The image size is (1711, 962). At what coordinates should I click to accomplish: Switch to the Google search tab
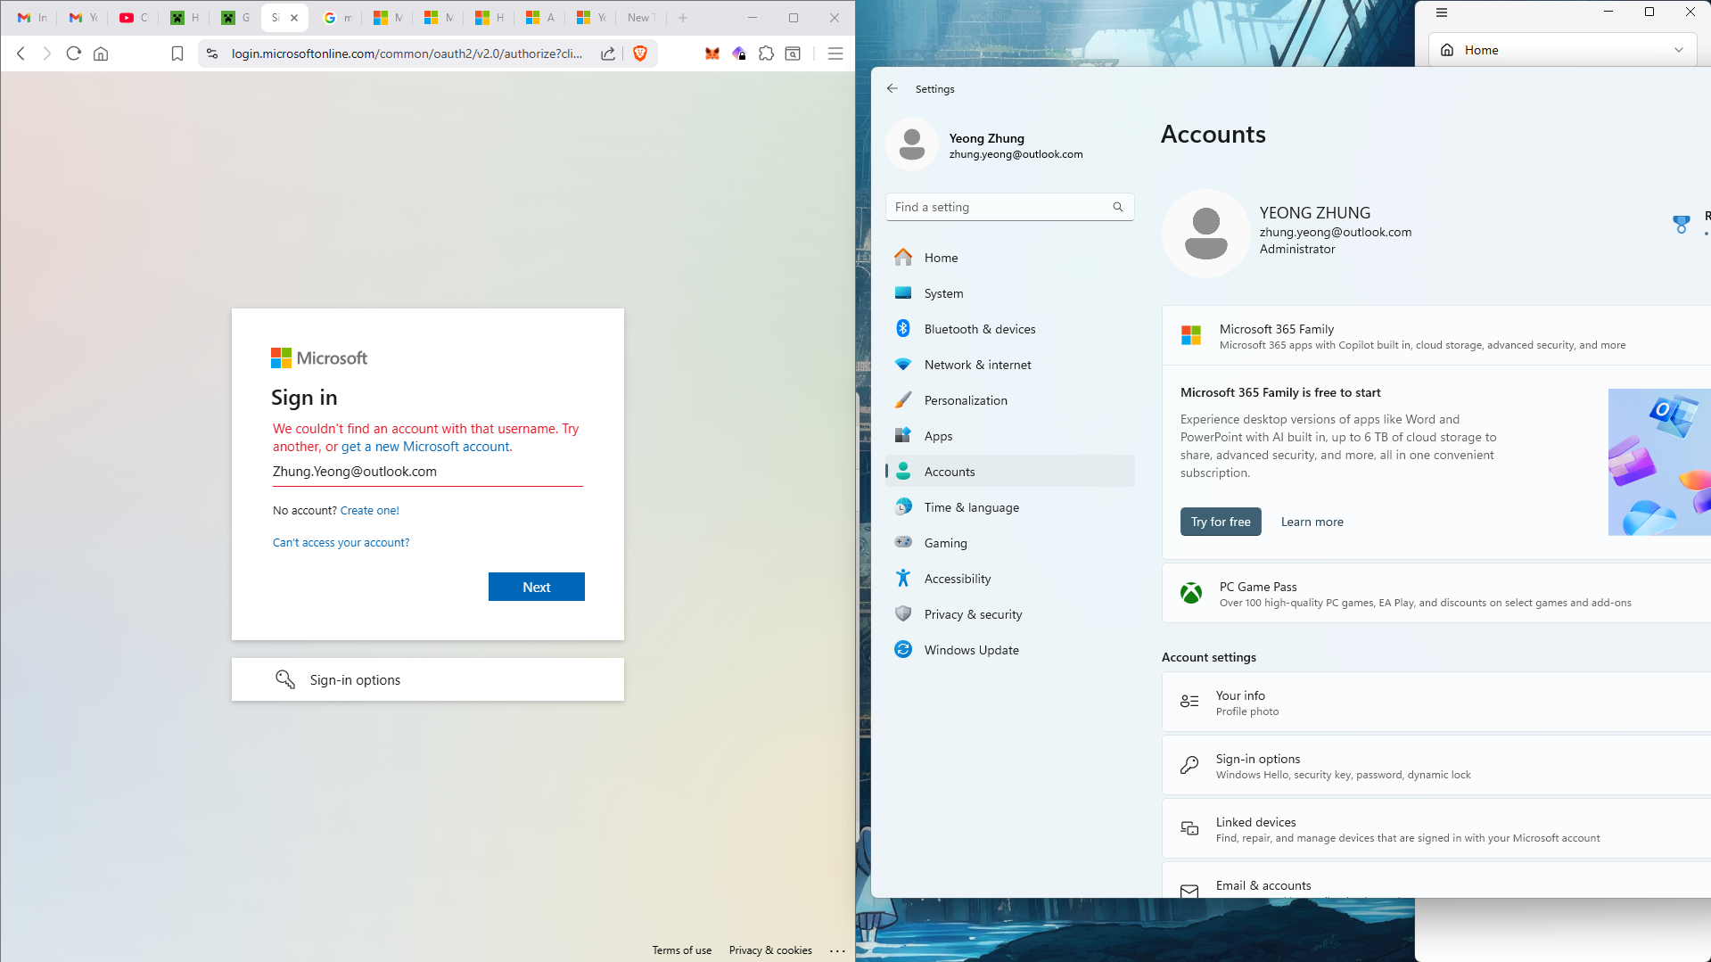[x=337, y=18]
